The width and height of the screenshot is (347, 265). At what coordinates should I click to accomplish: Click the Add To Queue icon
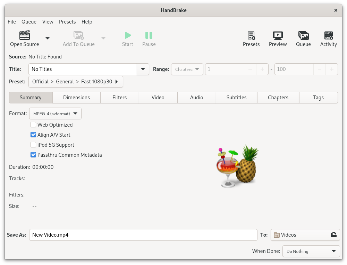[78, 36]
